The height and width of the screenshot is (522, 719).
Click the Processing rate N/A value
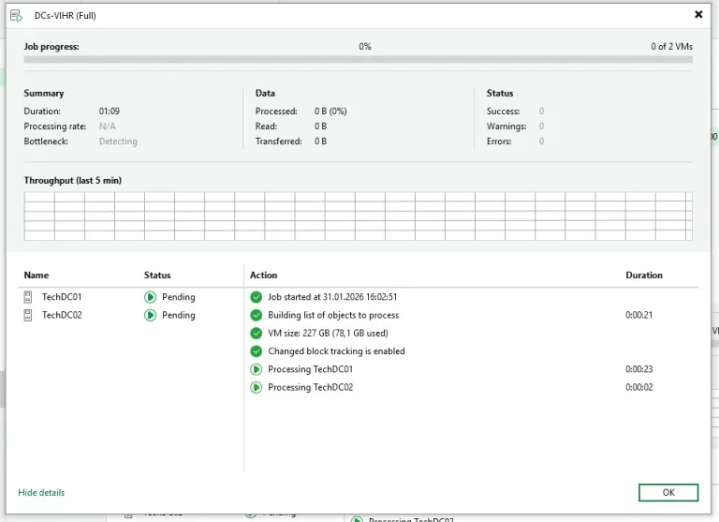pyautogui.click(x=108, y=127)
